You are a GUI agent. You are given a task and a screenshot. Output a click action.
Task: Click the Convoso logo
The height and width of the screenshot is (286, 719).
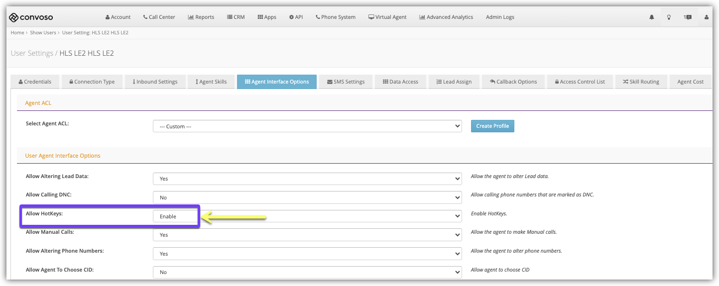point(31,17)
